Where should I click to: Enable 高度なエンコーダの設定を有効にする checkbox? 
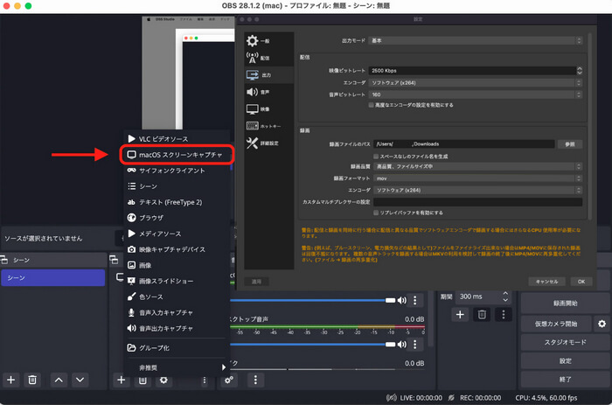point(372,105)
